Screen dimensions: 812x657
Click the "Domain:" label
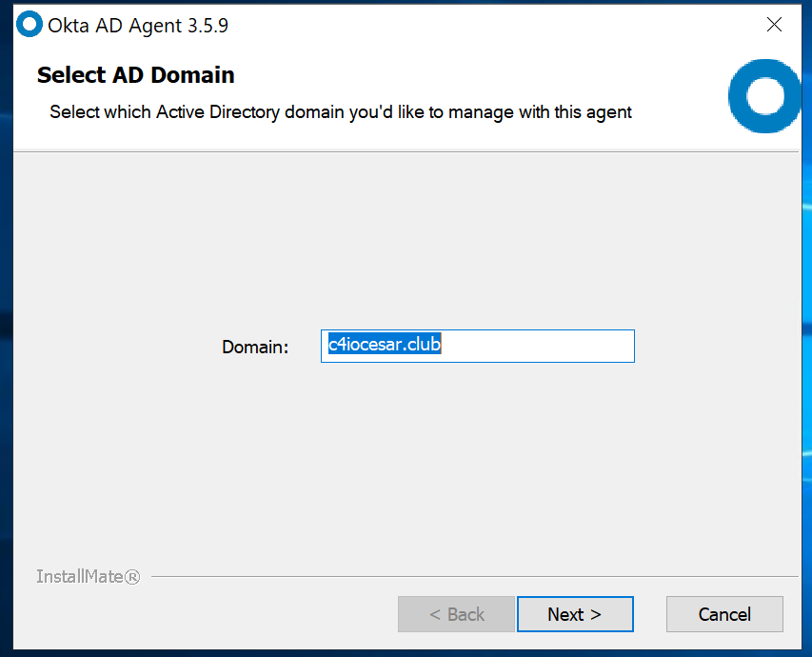point(255,347)
